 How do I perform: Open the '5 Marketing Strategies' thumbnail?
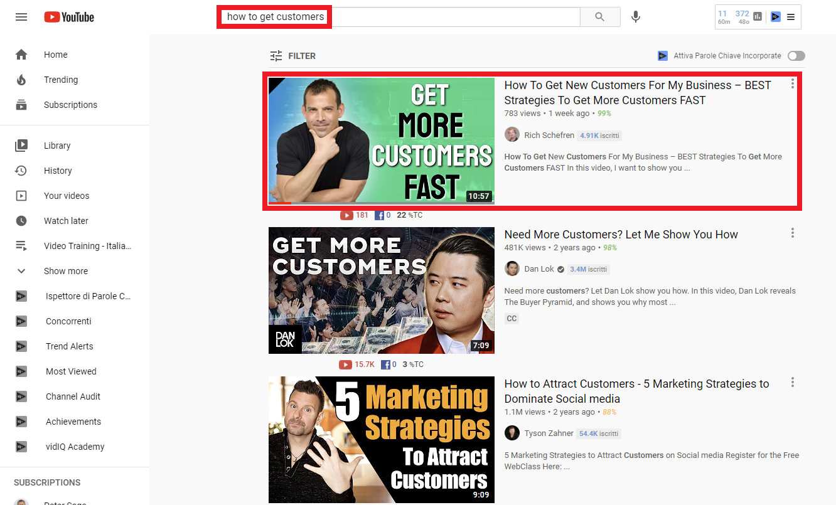[382, 440]
